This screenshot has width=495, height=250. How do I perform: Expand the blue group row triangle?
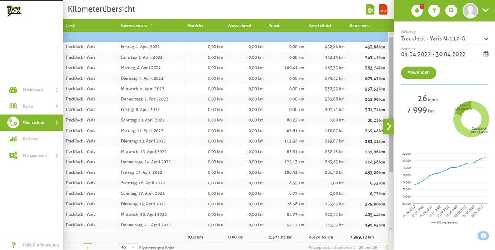coord(71,37)
